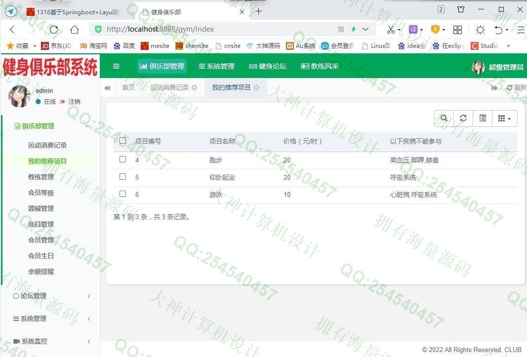Close the 运动消费记录 tab
527x357 pixels.
tap(194, 88)
